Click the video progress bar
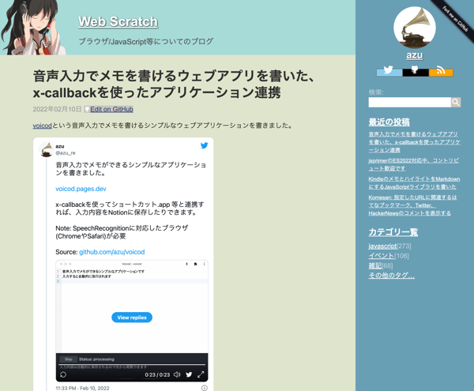The width and height of the screenshot is (474, 391). tap(132, 365)
